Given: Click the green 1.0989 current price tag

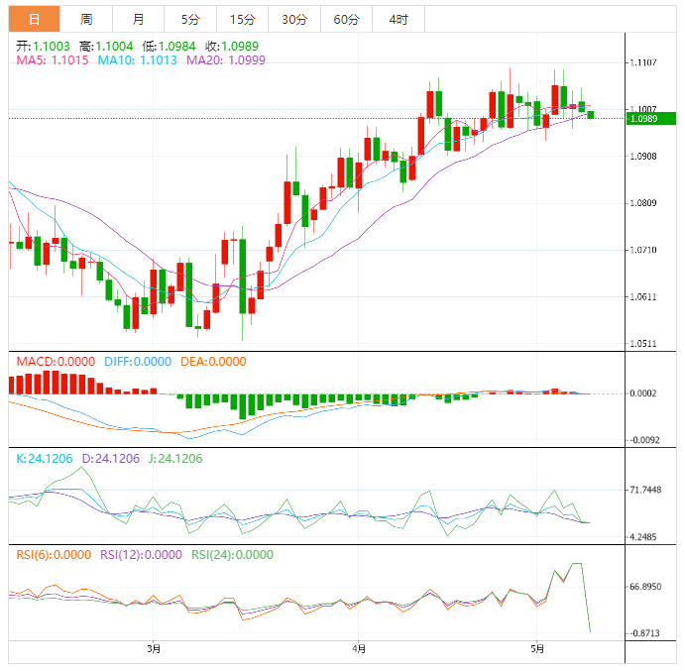Looking at the screenshot, I should click(x=646, y=119).
